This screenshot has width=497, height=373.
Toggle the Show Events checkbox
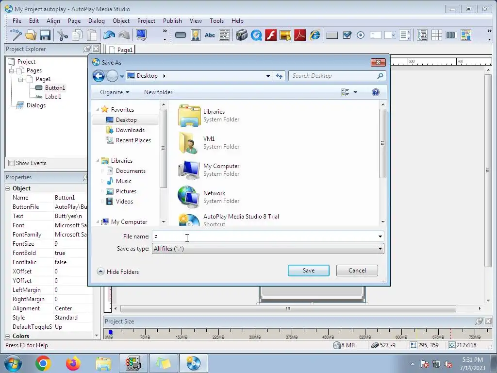(12, 163)
